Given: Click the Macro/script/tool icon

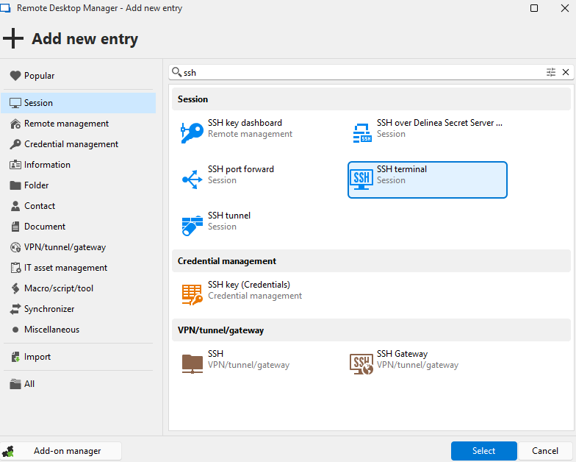Looking at the screenshot, I should pos(15,288).
